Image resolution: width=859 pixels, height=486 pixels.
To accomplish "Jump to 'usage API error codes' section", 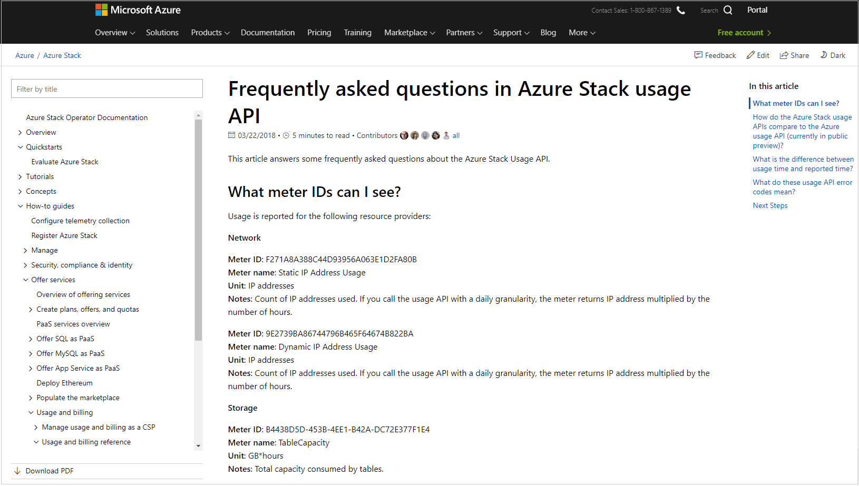I will tap(802, 187).
